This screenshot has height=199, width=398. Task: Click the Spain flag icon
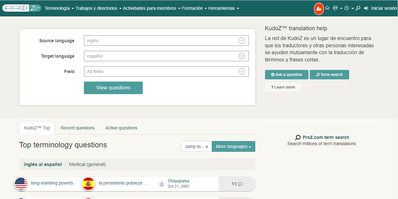click(89, 184)
